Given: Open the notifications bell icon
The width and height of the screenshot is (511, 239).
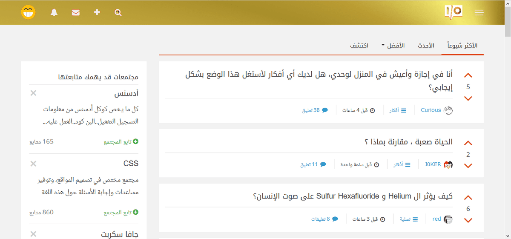Looking at the screenshot, I should (x=54, y=12).
